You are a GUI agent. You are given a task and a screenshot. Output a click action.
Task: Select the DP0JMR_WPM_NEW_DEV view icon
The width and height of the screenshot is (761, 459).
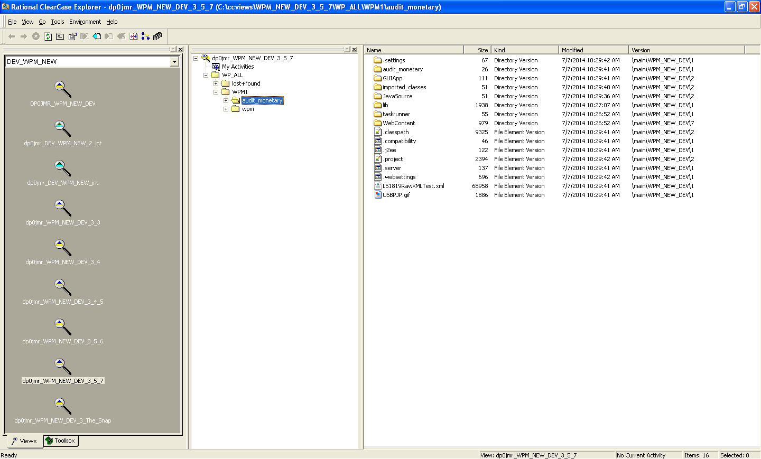pyautogui.click(x=62, y=89)
